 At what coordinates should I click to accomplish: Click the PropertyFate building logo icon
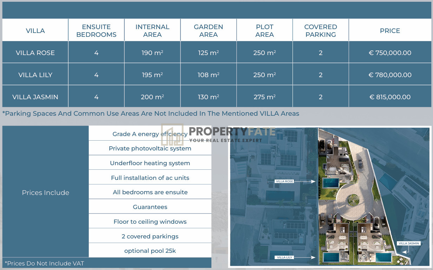coord(172,135)
